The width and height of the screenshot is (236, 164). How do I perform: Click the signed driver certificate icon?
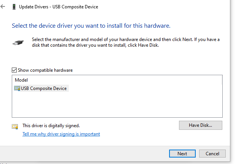(15, 126)
